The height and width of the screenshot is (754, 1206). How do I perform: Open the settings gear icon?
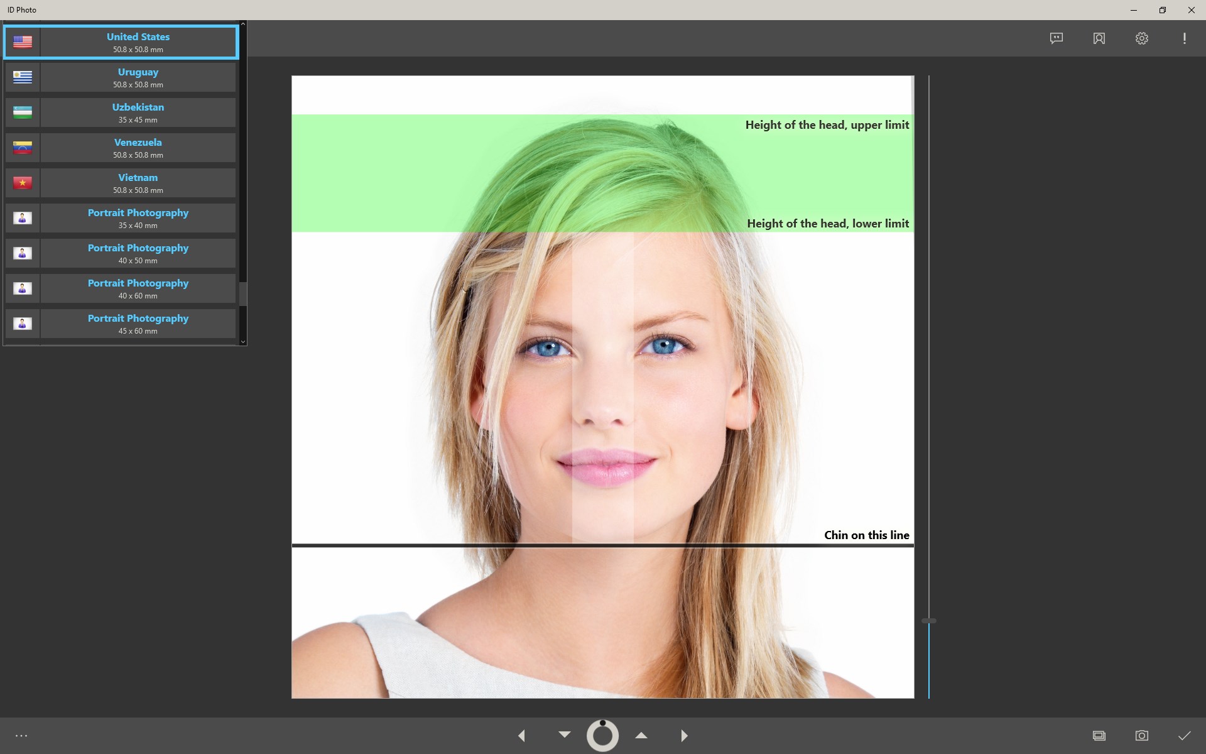(1141, 38)
